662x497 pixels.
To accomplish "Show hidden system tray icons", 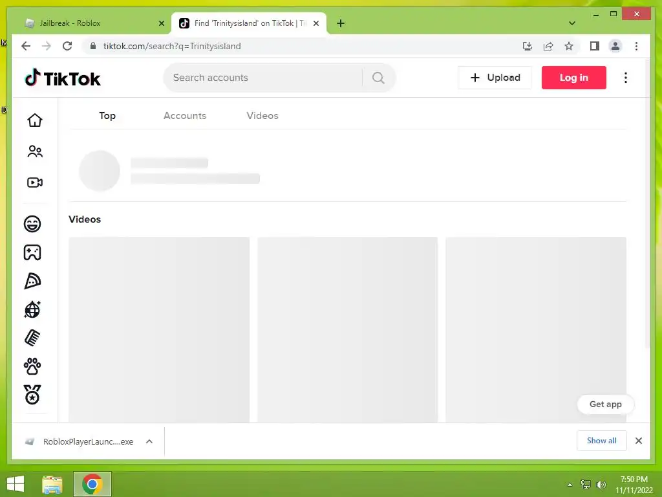I will coord(570,485).
